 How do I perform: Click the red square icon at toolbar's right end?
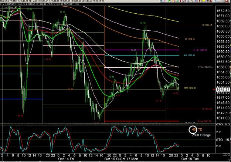click(x=226, y=1)
